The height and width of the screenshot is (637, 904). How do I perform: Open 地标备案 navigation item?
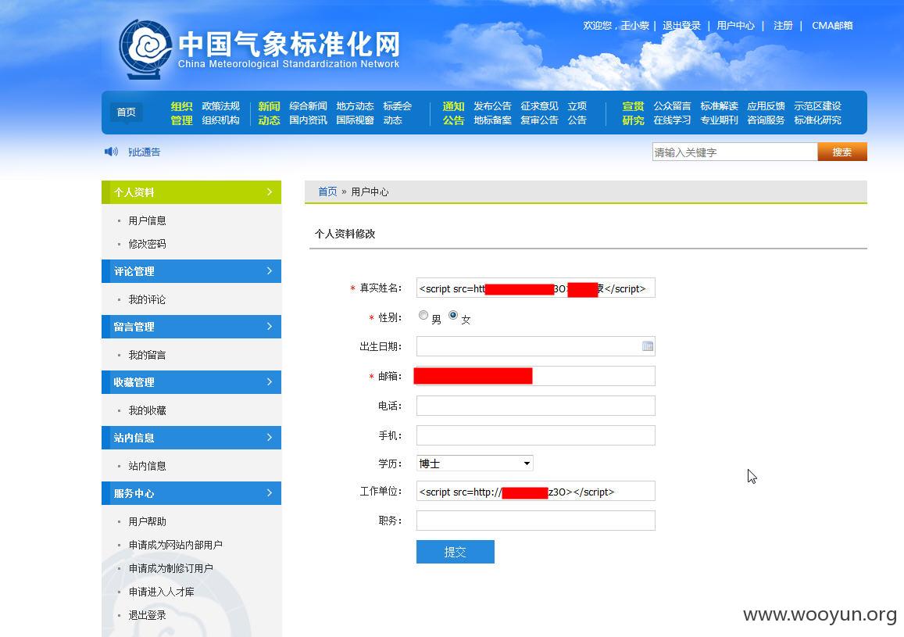tap(492, 120)
